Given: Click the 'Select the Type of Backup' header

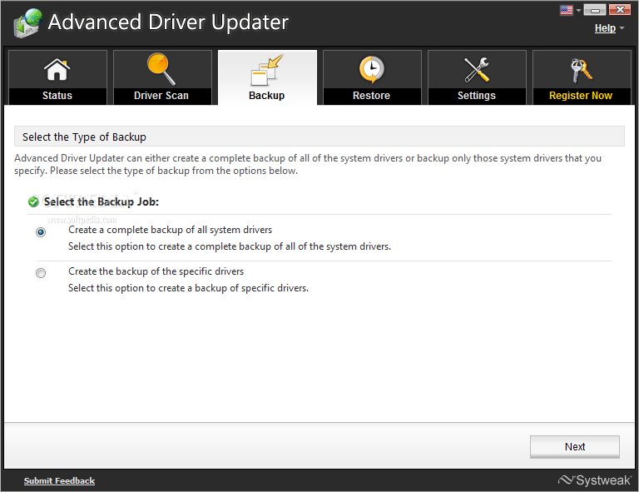Looking at the screenshot, I should 319,137.
